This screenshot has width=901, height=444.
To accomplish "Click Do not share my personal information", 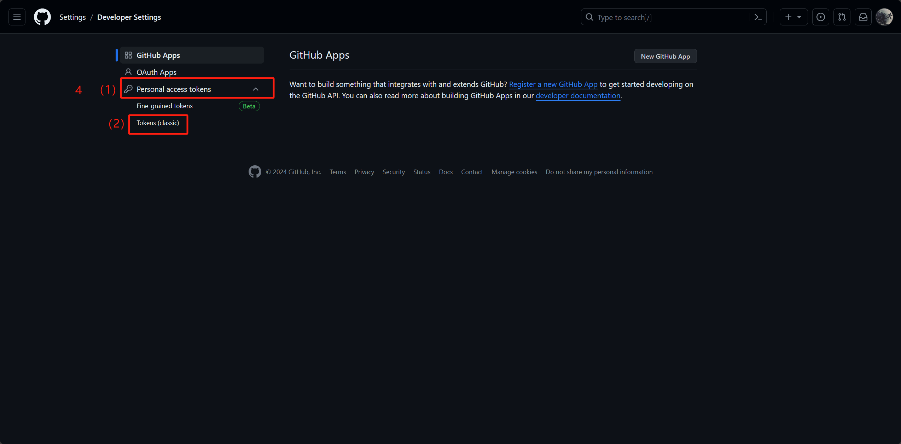I will click(599, 172).
